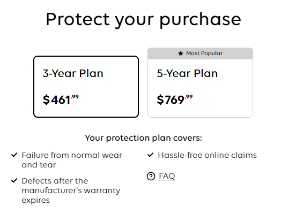Click checkmark beside normal wear and tear
This screenshot has width=296, height=214.
click(14, 155)
